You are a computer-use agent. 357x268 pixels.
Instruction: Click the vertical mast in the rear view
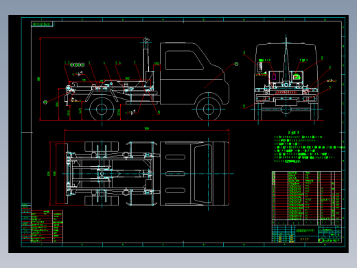[x=286, y=60]
